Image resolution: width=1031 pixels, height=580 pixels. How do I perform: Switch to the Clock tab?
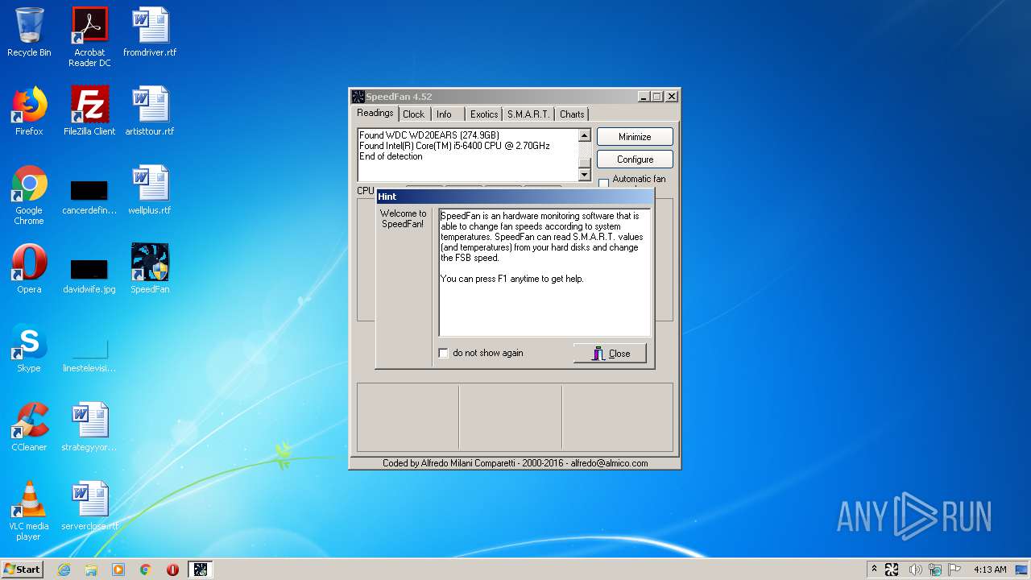(x=414, y=114)
